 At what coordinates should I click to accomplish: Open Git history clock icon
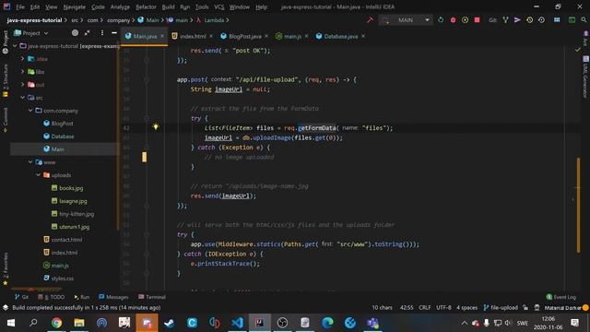529,20
